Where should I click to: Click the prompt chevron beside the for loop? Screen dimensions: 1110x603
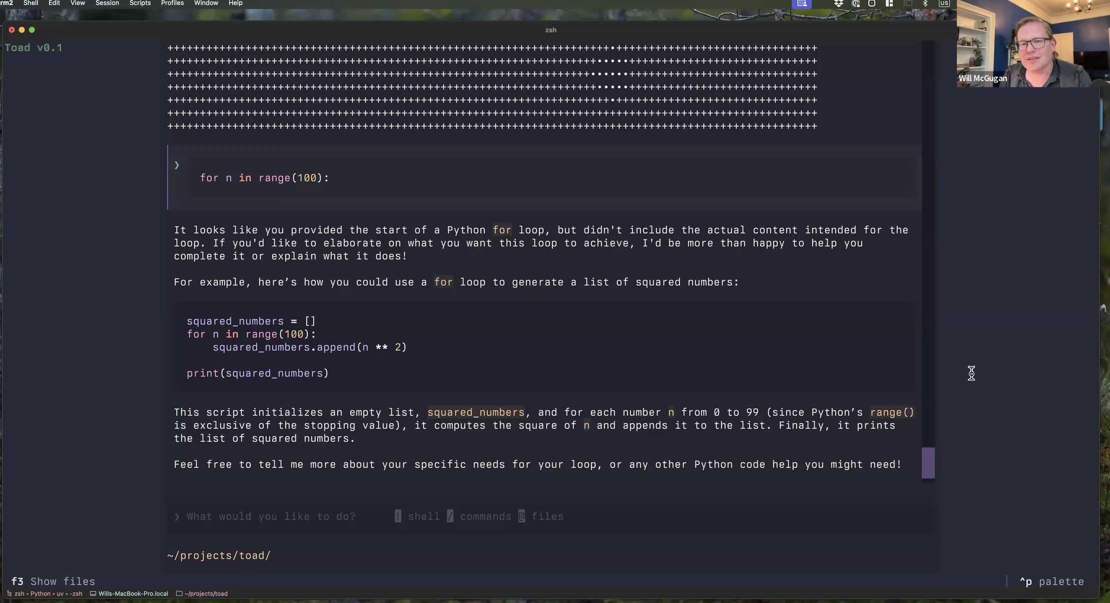pos(177,165)
